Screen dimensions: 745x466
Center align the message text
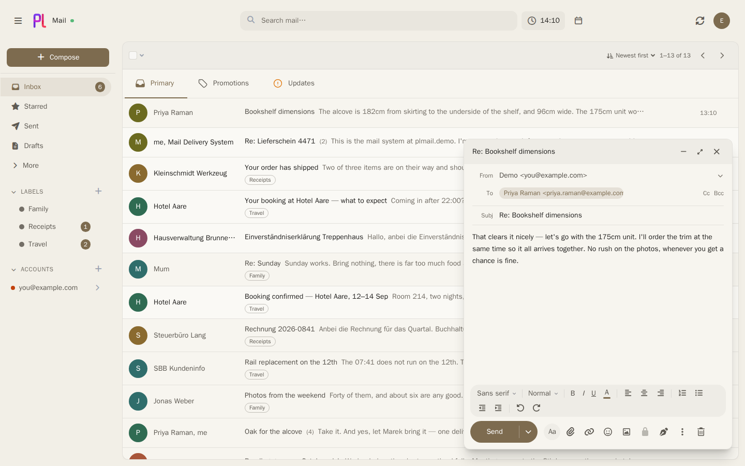tap(644, 394)
